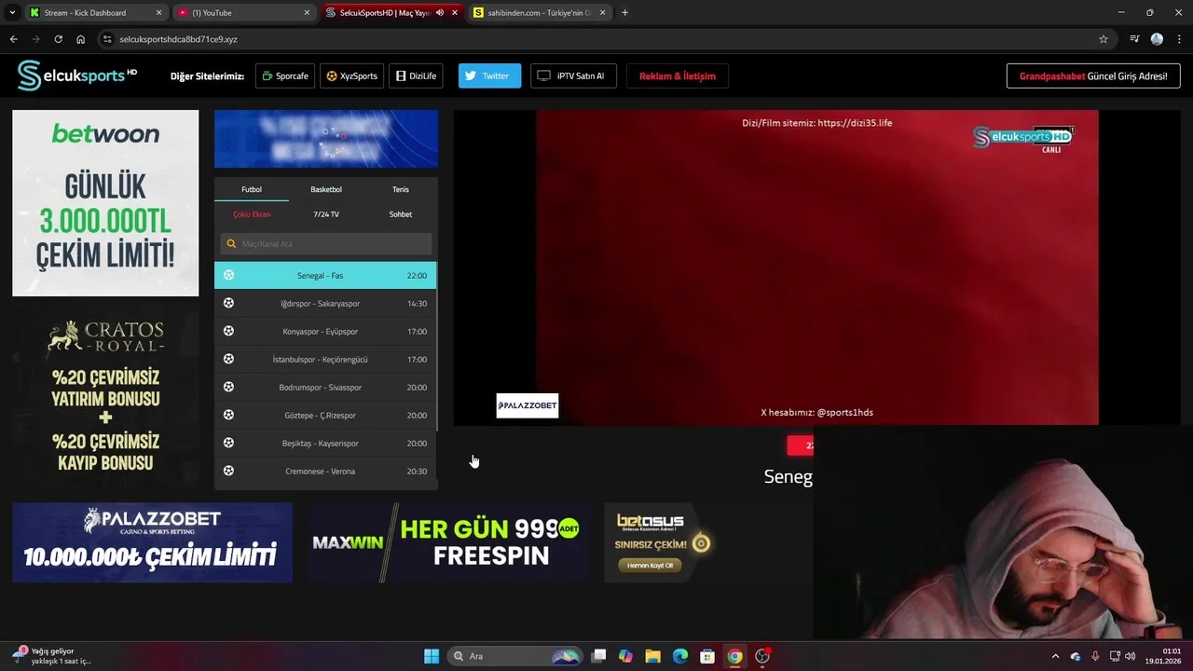
Task: Focus the Maç/Kanal Ara search field
Action: point(326,244)
